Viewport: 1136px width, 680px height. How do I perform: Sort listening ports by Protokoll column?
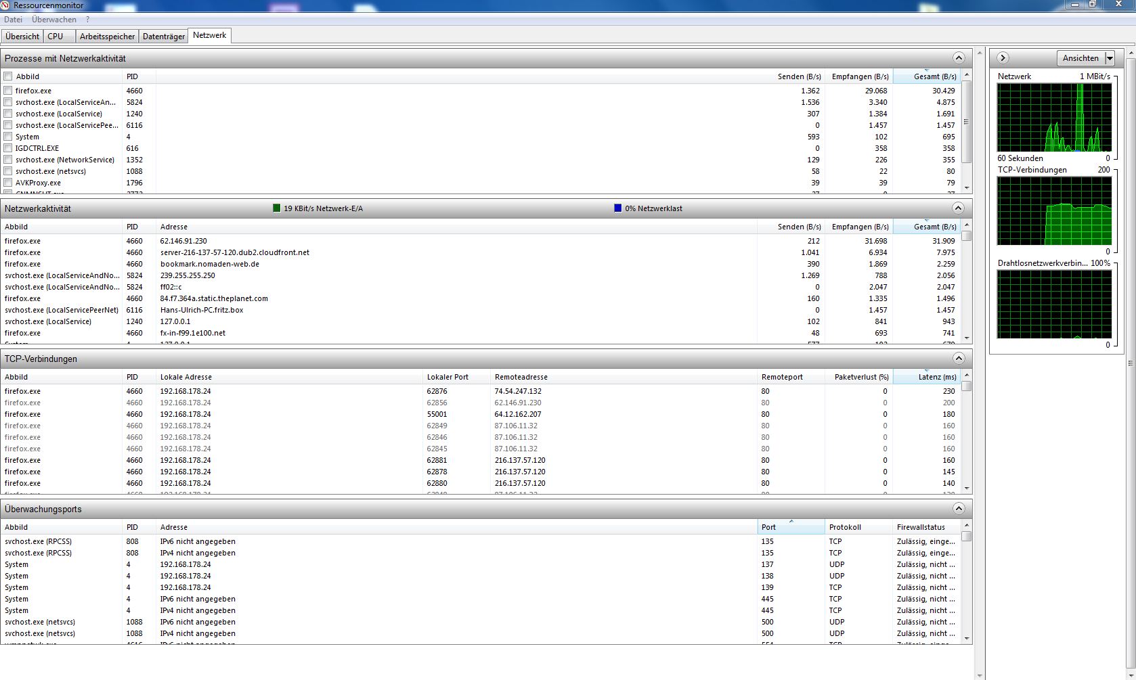[x=858, y=527]
